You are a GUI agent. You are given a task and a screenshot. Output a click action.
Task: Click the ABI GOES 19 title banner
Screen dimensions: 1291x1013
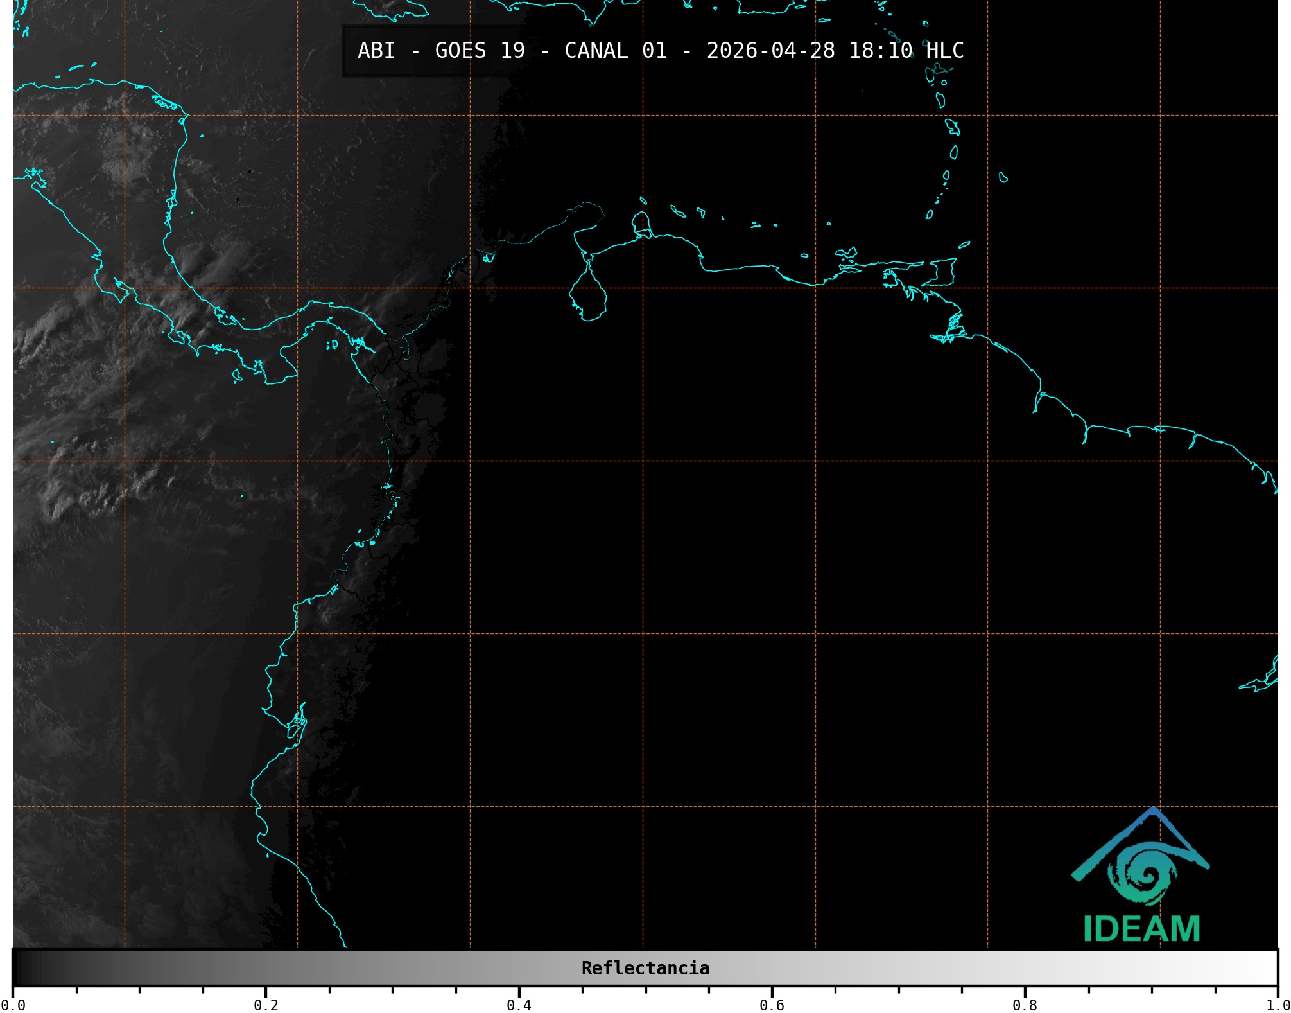tap(660, 51)
